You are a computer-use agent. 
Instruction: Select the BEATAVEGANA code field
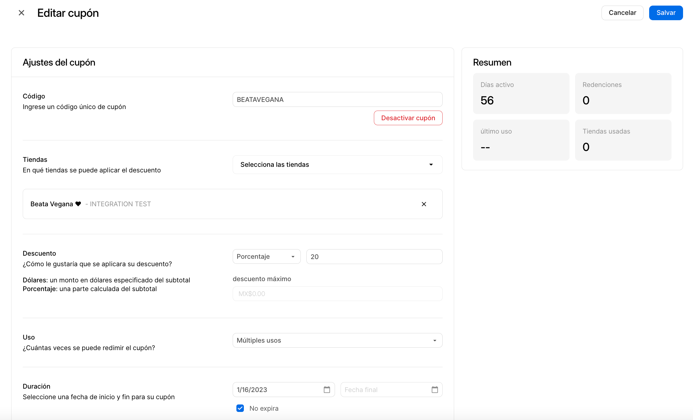(337, 99)
